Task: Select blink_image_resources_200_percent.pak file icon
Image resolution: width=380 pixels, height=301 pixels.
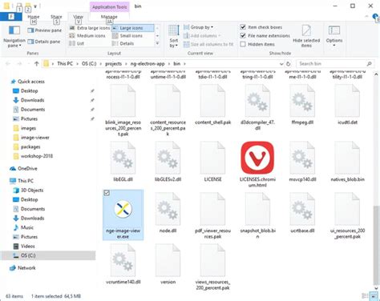Action: (123, 101)
